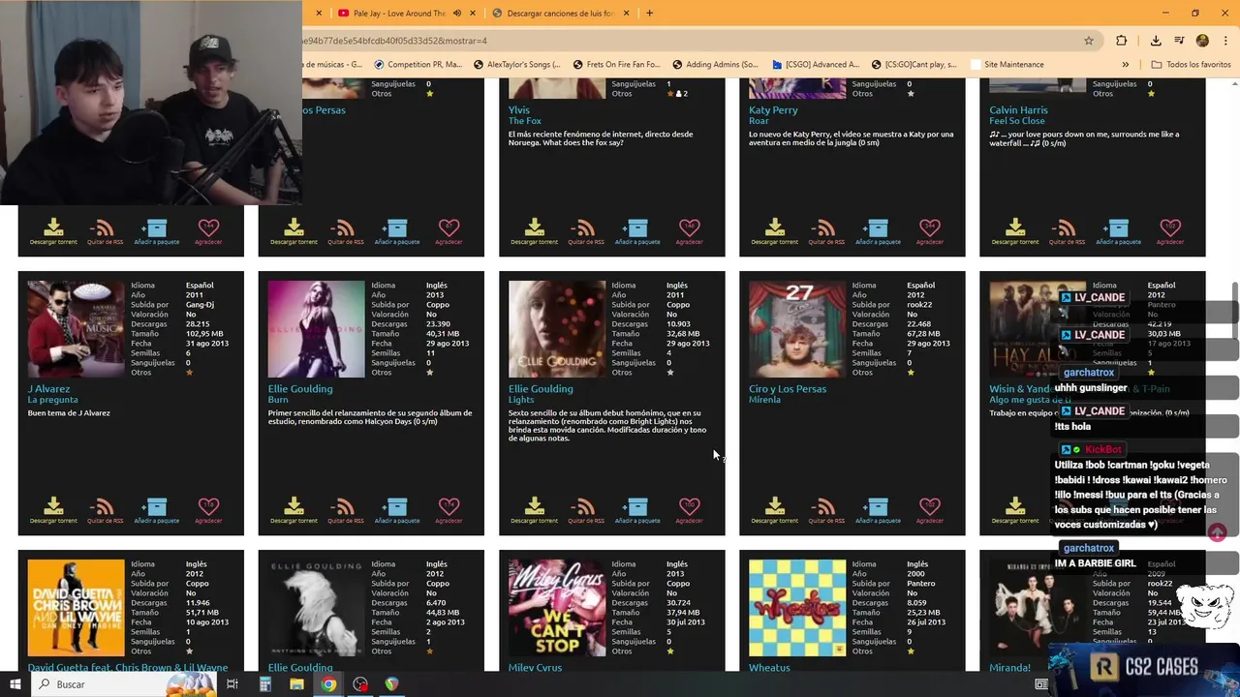
Task: Open Competition PR bookmark
Action: tap(417, 65)
